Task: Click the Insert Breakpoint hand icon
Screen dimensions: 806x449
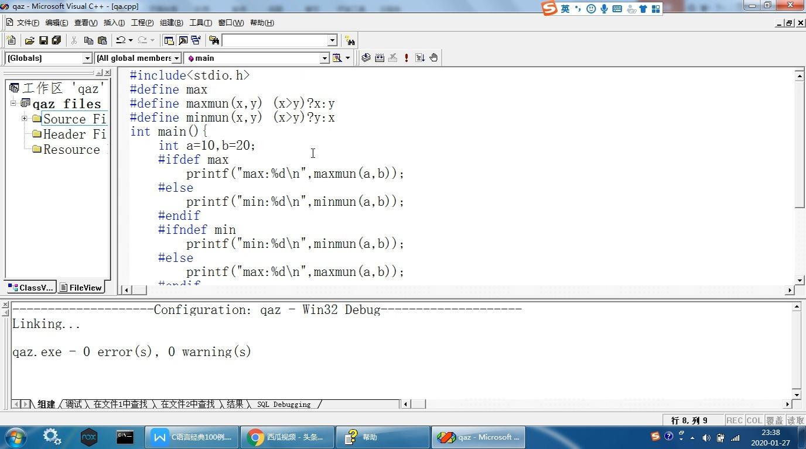Action: pos(433,58)
